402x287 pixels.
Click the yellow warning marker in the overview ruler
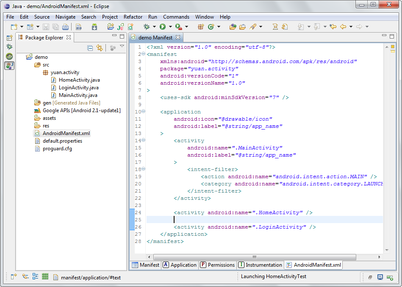393,47
